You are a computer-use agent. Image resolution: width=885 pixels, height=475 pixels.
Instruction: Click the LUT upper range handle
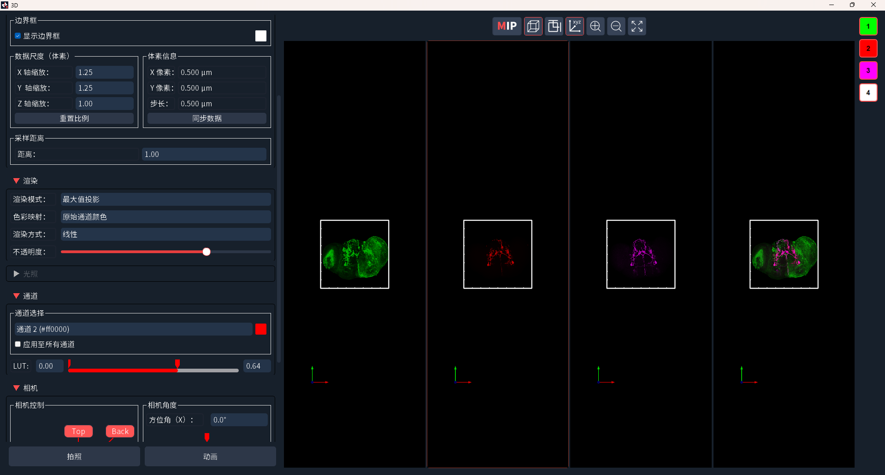[x=177, y=364]
